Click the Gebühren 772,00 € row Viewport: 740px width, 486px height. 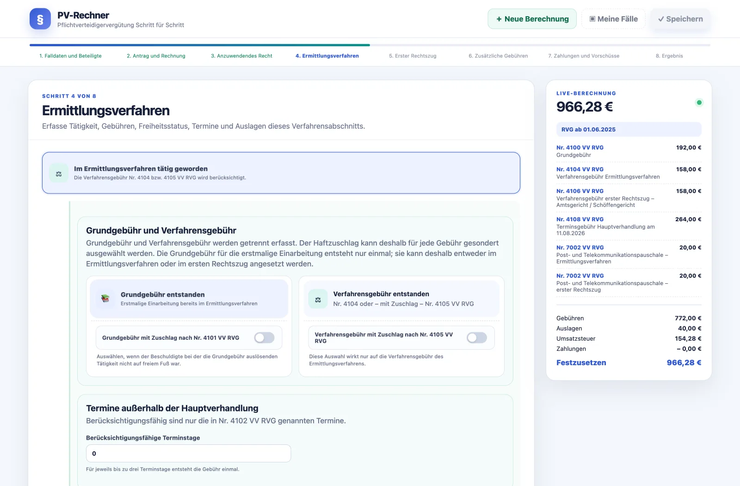629,318
